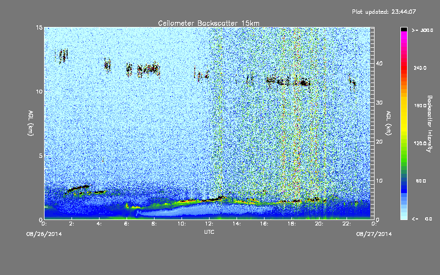
Task: Click the black top cap of the colorbar
Action: [404, 29]
